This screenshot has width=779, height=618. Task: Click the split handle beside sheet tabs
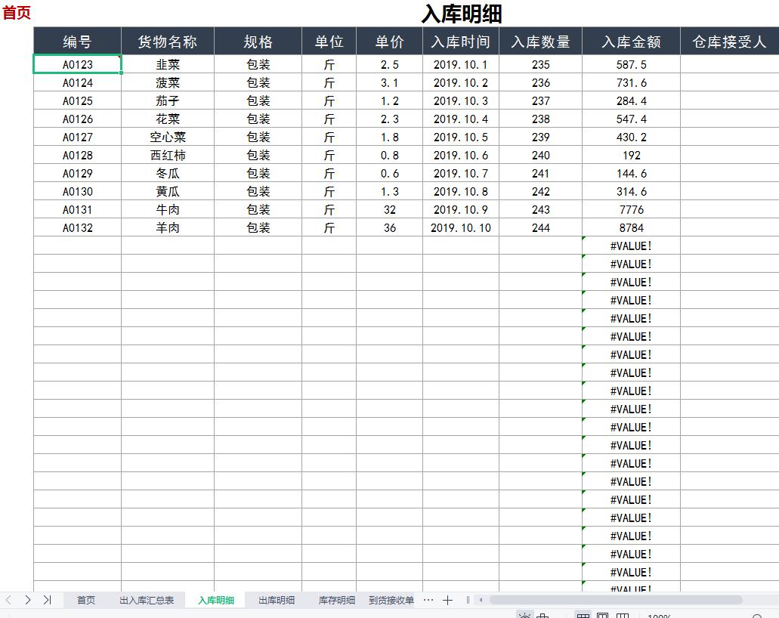pyautogui.click(x=467, y=599)
